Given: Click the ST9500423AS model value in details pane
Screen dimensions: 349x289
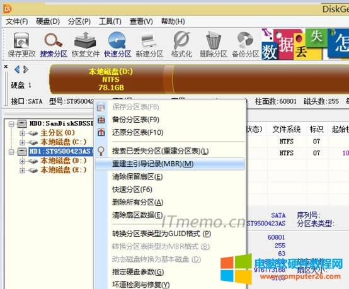Looking at the screenshot, I should [x=266, y=223].
